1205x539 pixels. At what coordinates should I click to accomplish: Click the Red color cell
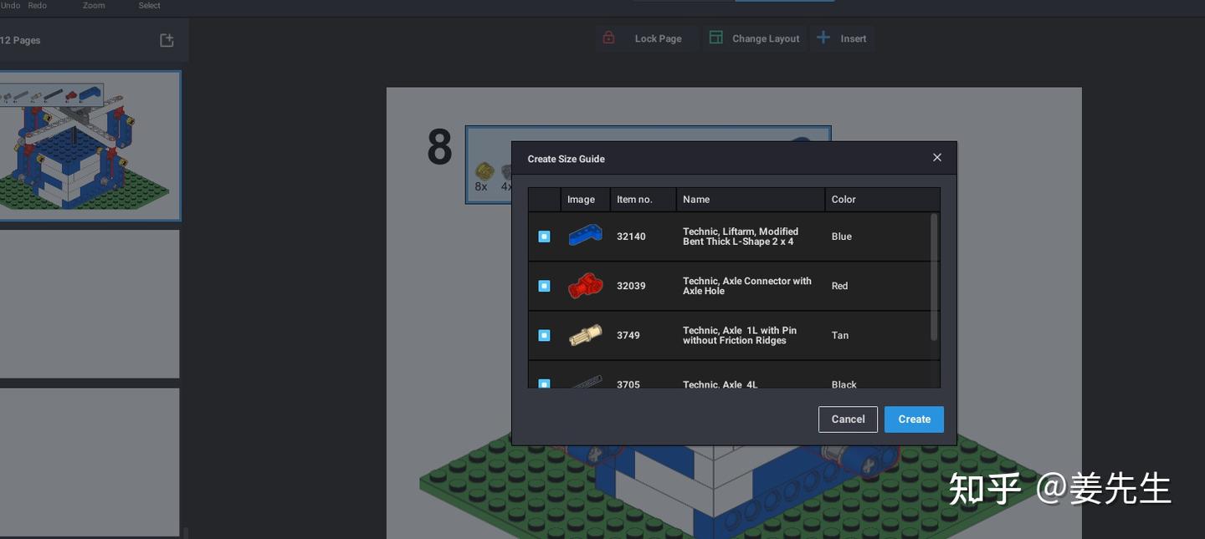840,286
